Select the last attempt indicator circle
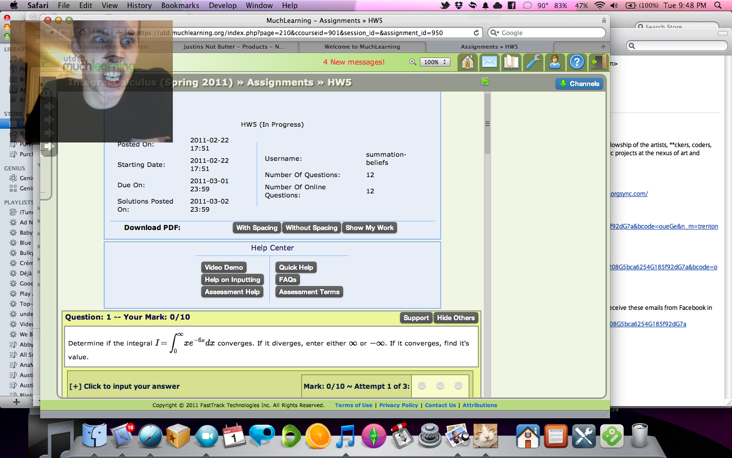Image resolution: width=732 pixels, height=458 pixels. pos(459,386)
